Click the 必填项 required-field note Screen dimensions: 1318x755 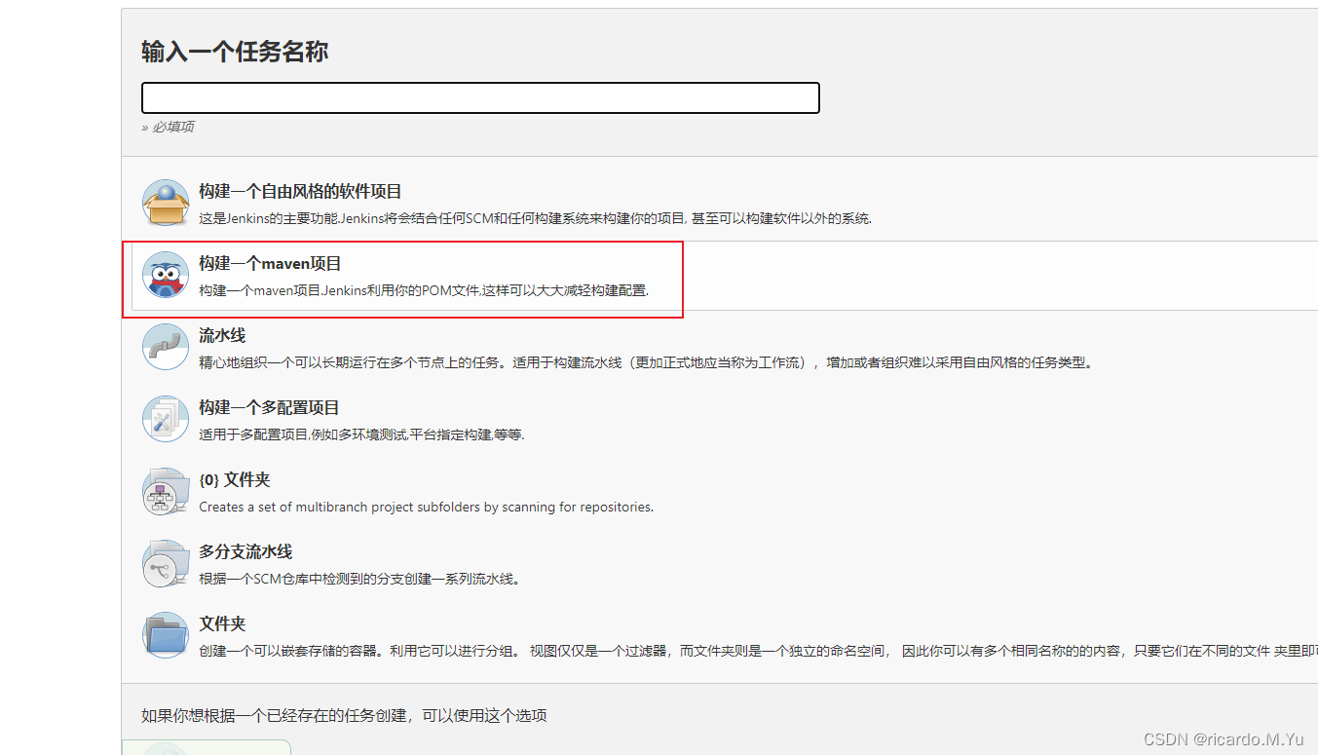click(x=169, y=126)
